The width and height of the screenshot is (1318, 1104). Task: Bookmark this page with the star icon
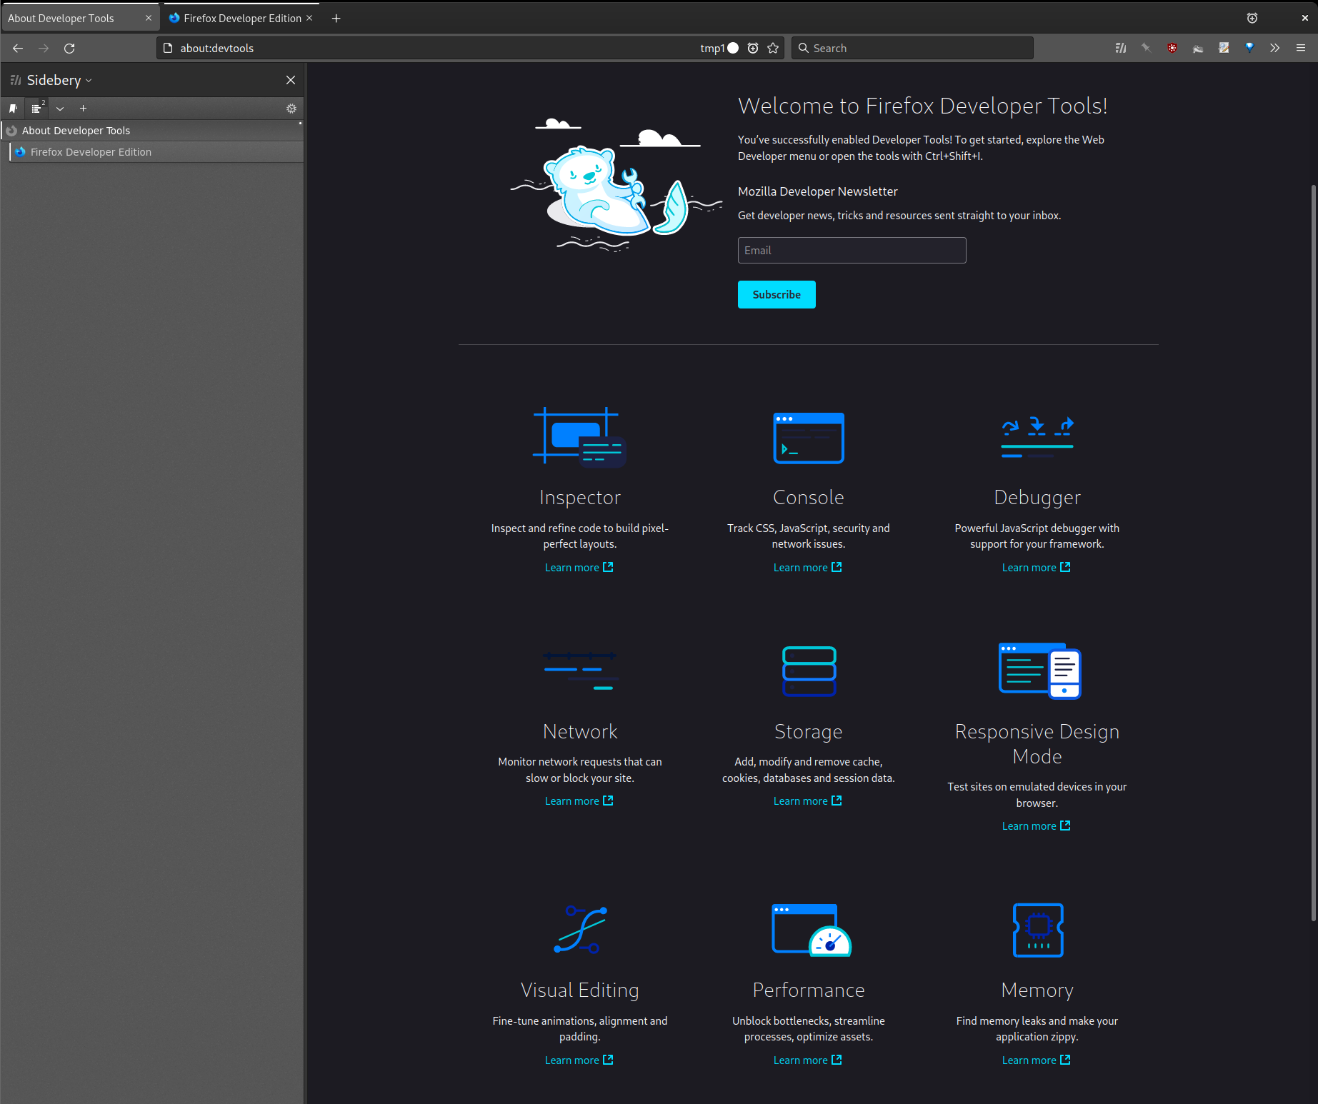coord(773,48)
